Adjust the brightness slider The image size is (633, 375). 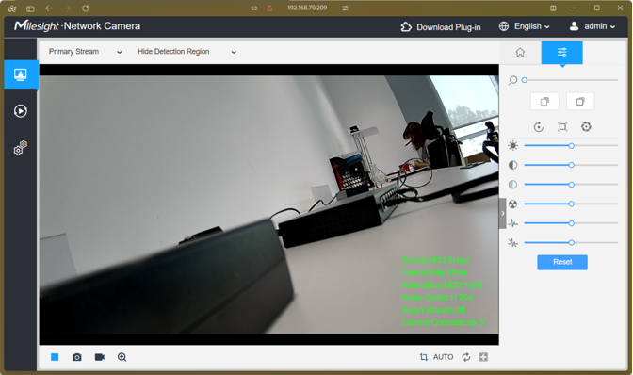coord(571,146)
